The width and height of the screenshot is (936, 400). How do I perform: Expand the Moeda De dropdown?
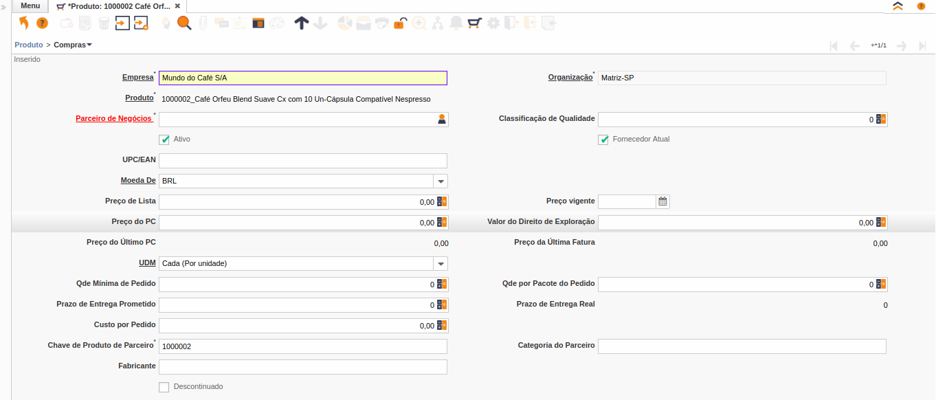coord(441,181)
